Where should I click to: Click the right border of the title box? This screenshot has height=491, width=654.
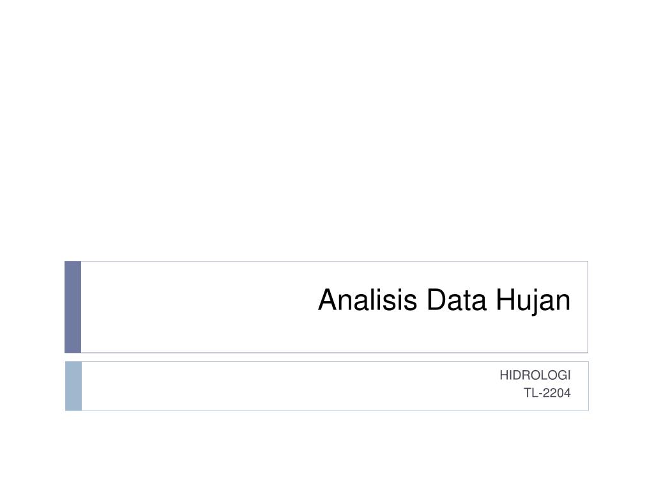tap(588, 307)
